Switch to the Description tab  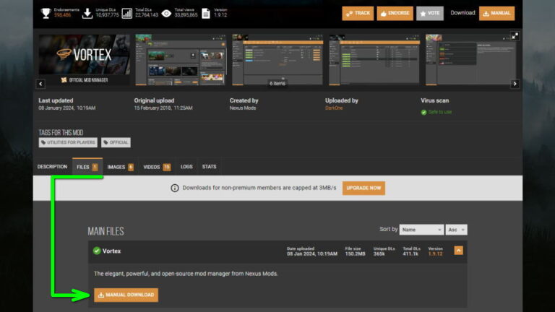click(x=52, y=167)
